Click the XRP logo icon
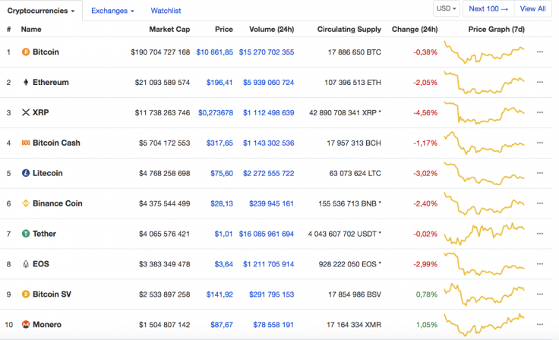Screen dimensions: 559x340 coord(26,112)
